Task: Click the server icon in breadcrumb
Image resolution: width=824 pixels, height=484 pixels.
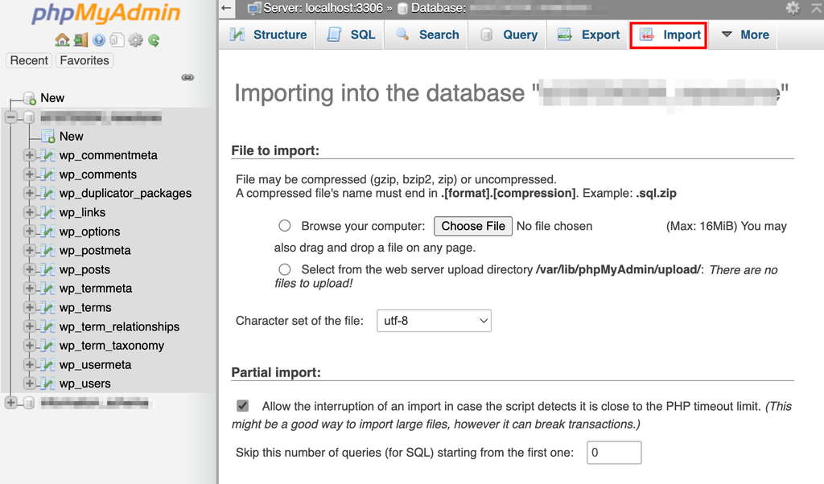Action: 254,8
